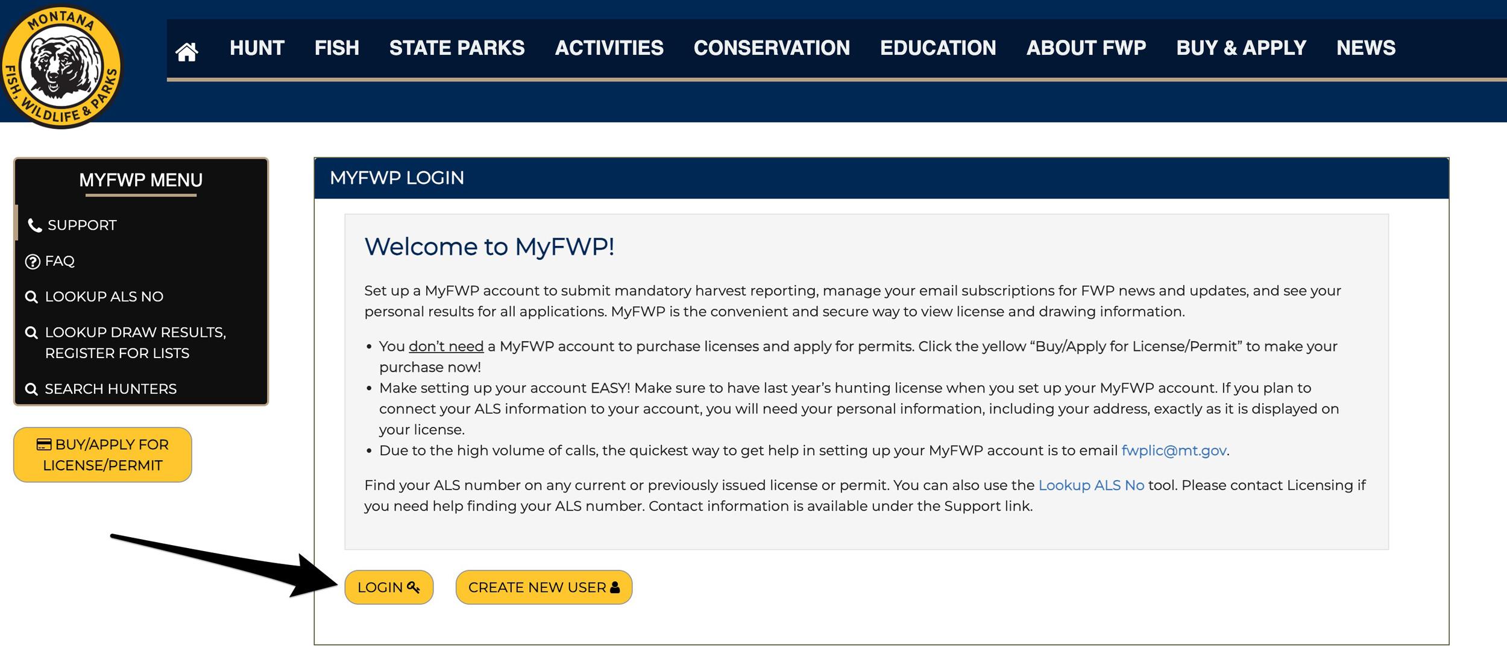Open the CONSERVATION menu
Screen dimensions: 1507x659
(x=772, y=48)
